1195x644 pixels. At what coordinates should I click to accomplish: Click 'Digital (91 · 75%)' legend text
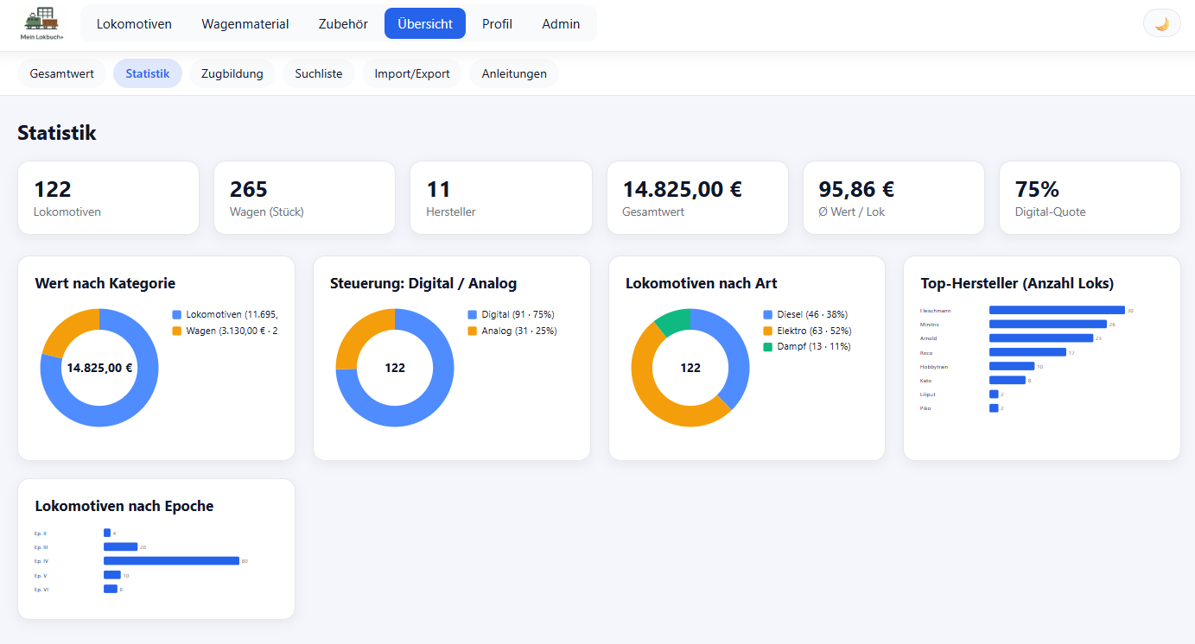[x=518, y=315]
